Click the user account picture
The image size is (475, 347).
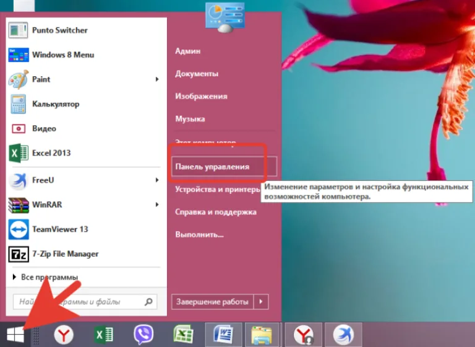click(x=225, y=17)
